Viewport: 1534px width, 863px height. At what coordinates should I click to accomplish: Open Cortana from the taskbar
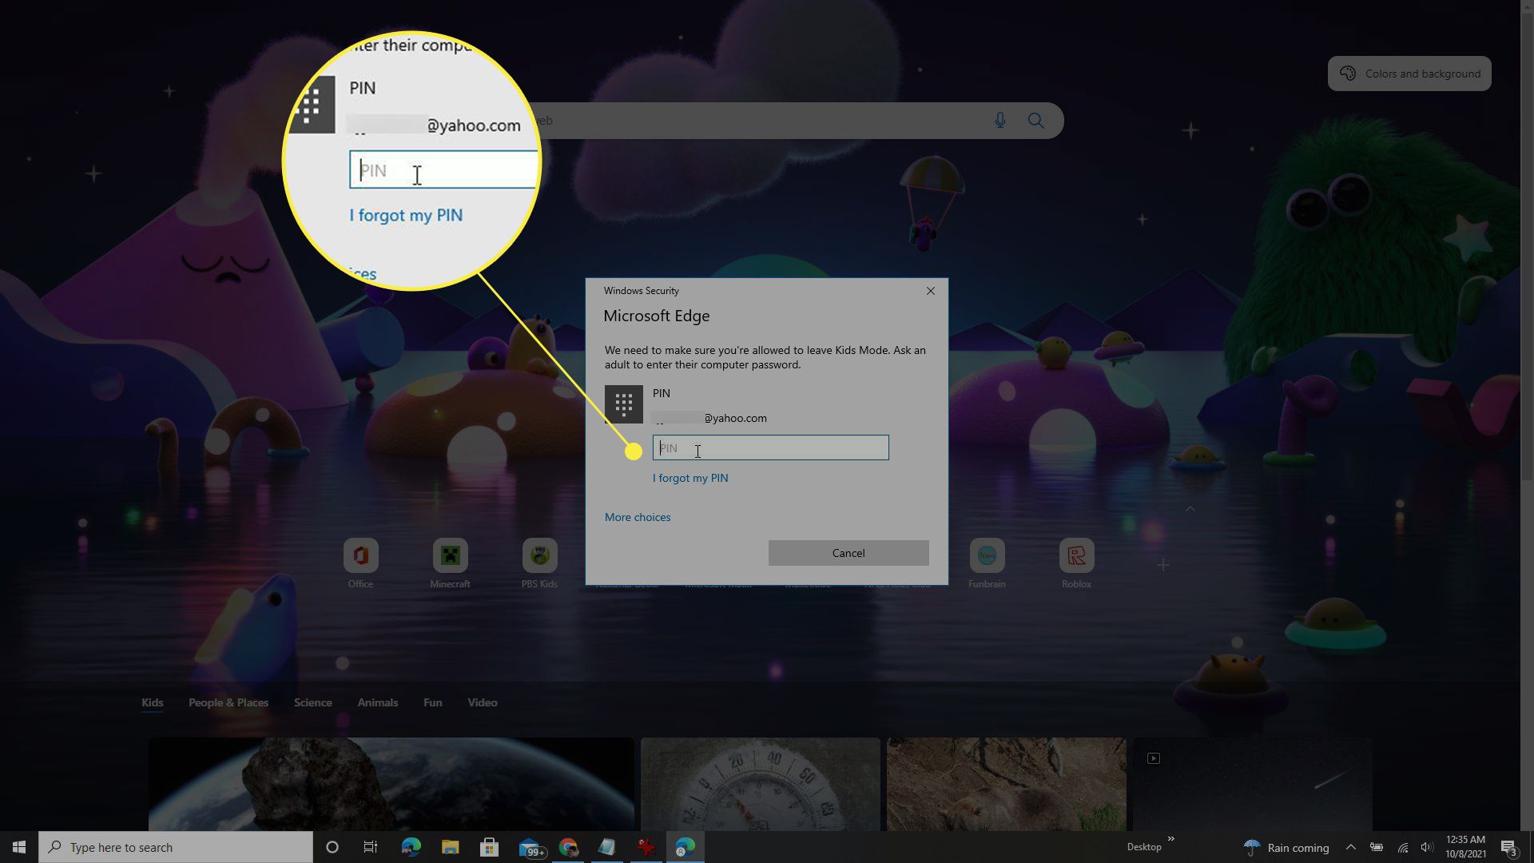tap(332, 847)
